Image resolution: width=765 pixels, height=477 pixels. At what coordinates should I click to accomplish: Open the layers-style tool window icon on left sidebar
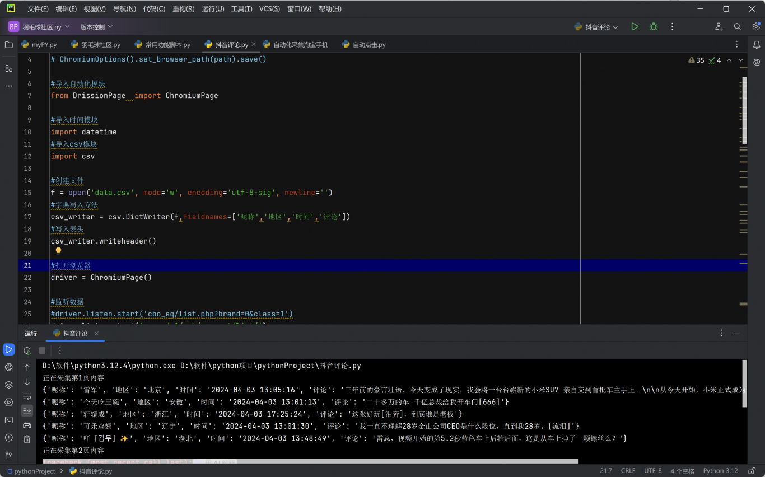click(8, 385)
